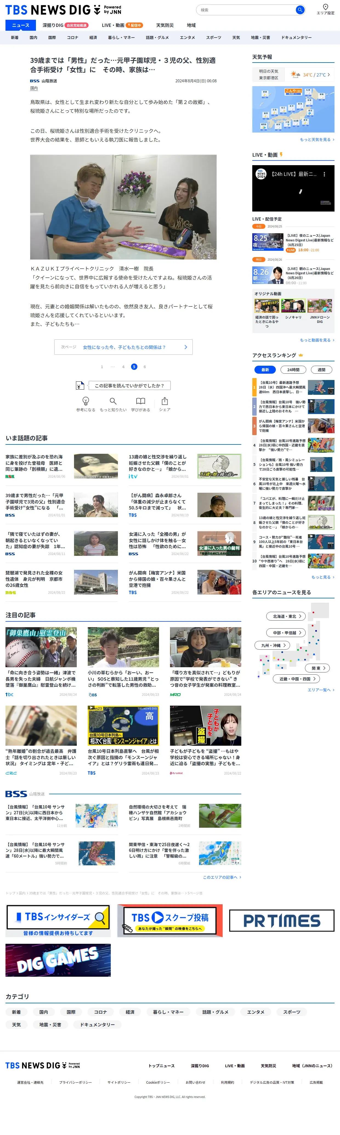
Task: Go to pagination page 1
Action: [102, 367]
